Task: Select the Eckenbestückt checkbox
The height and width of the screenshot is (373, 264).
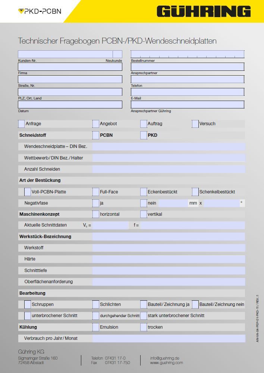Action: tap(144, 192)
